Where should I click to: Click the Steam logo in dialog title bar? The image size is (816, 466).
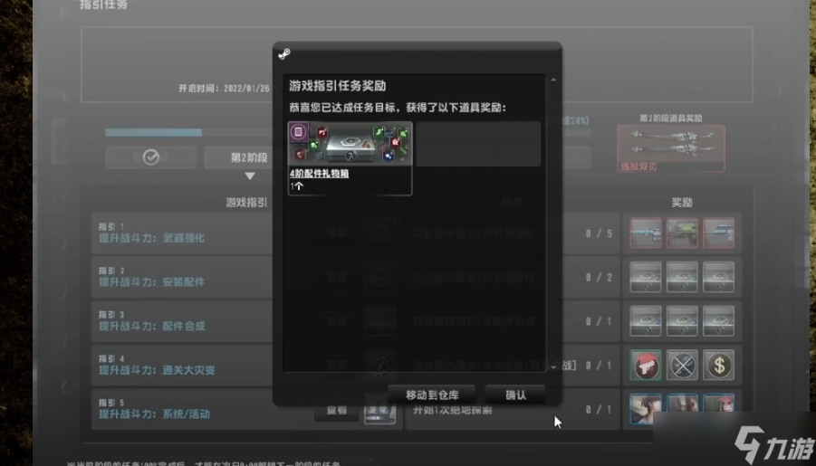point(284,53)
